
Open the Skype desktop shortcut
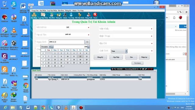[x=14, y=5]
